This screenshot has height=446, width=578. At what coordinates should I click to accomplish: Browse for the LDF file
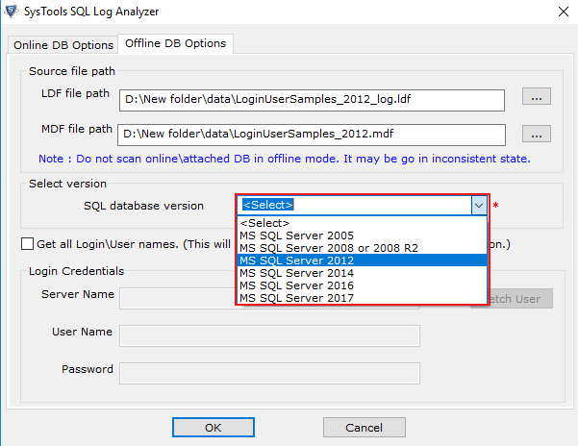click(537, 96)
